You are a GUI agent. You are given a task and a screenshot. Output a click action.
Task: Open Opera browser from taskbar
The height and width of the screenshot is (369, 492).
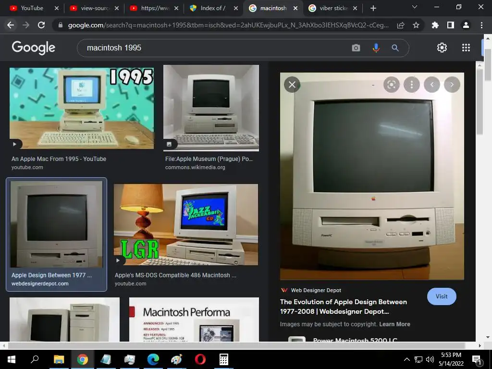[x=200, y=359]
